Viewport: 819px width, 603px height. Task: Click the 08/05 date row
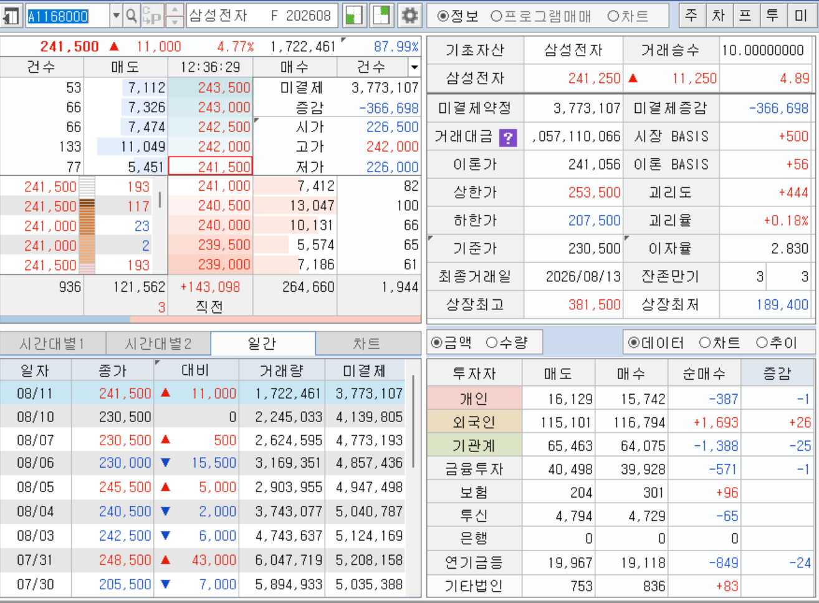pyautogui.click(x=203, y=487)
